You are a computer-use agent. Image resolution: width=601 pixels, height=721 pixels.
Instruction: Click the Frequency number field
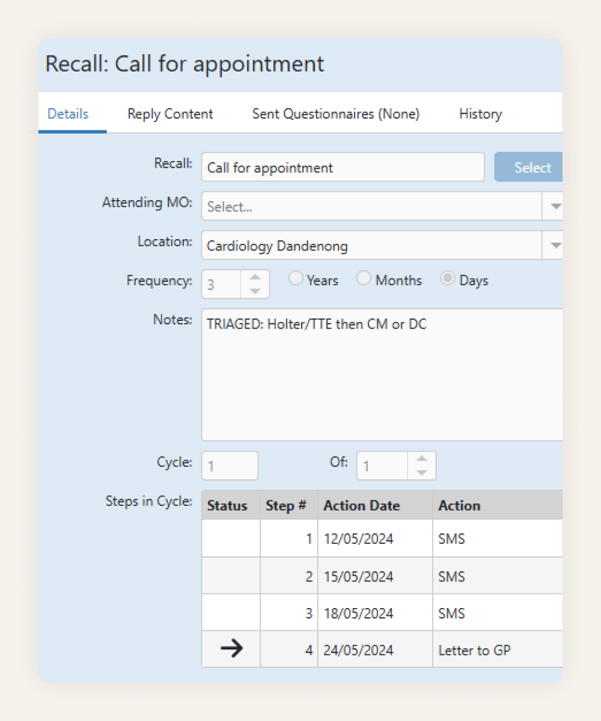(222, 284)
